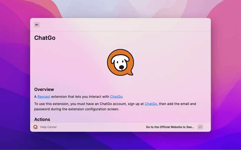Open the Raycast link in Overview
This screenshot has height=150, width=241.
pyautogui.click(x=44, y=97)
